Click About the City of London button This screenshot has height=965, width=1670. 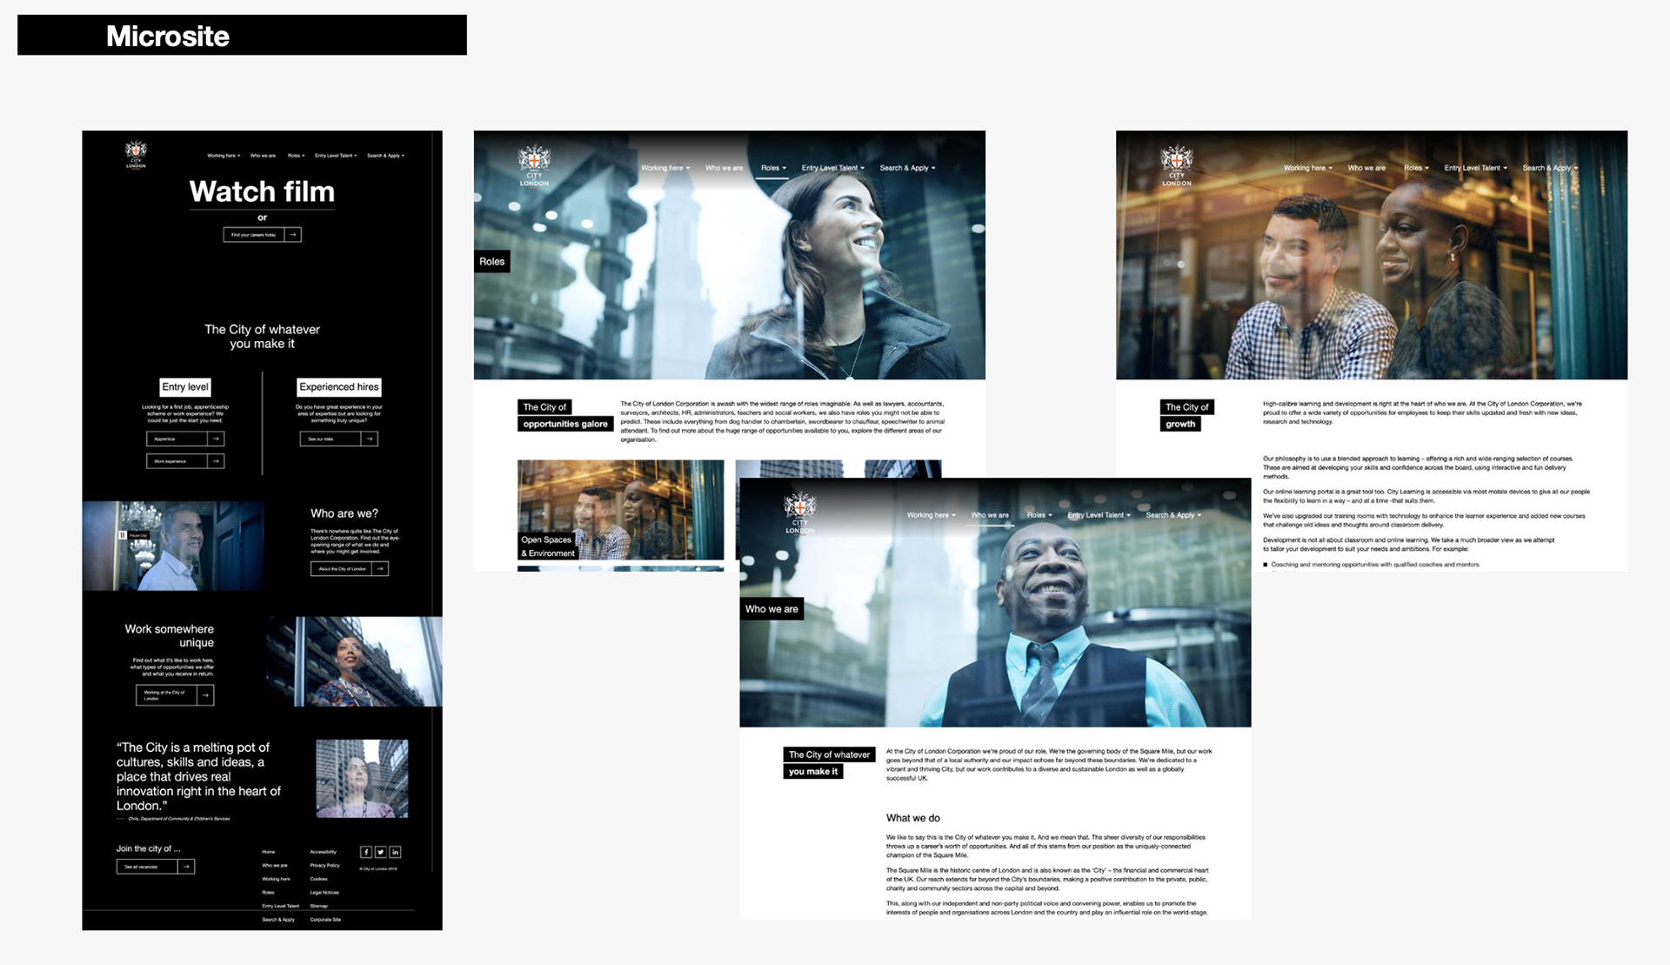[x=342, y=568]
